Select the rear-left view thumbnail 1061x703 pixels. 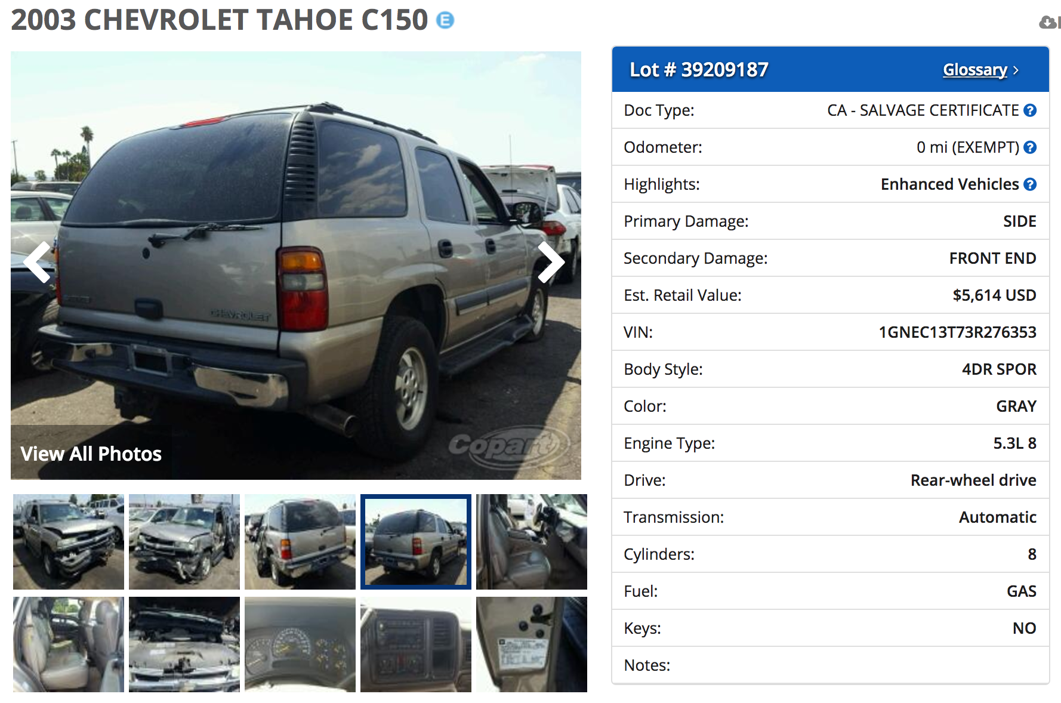(300, 542)
